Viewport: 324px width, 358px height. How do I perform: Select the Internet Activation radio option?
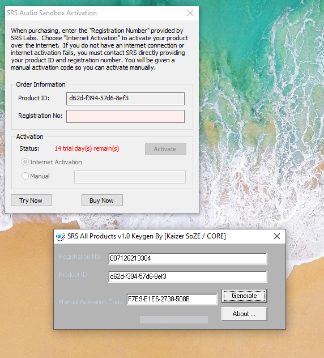click(52, 162)
